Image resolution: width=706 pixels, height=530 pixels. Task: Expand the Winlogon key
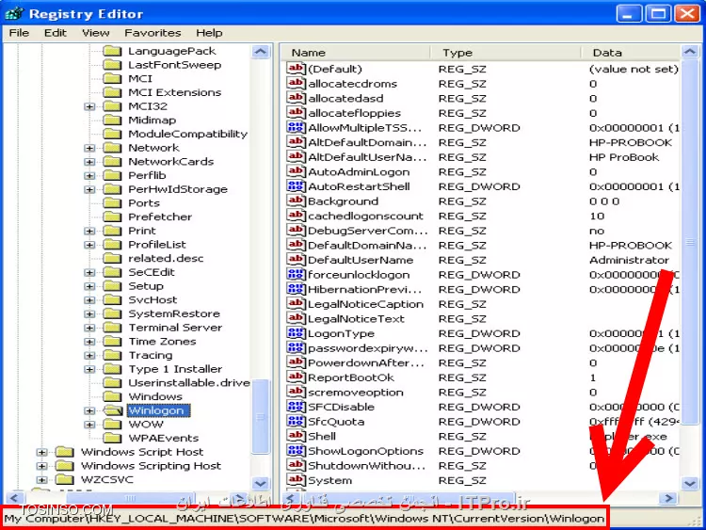point(89,410)
